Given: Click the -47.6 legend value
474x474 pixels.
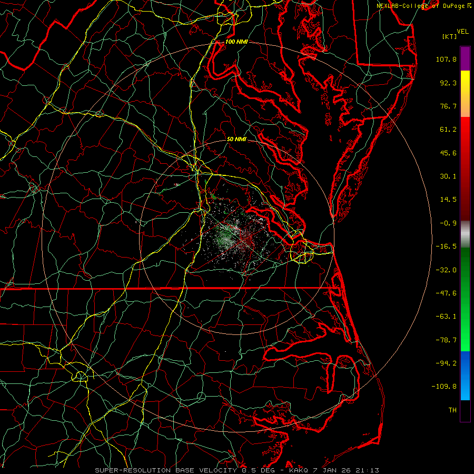Looking at the screenshot, I should [x=446, y=293].
